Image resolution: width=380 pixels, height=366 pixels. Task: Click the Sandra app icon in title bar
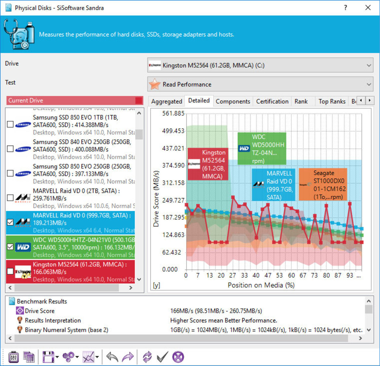(x=8, y=8)
